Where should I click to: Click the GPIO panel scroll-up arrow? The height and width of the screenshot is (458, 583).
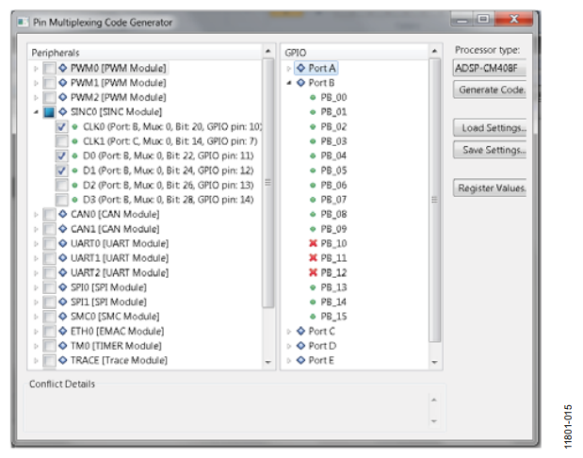434,51
